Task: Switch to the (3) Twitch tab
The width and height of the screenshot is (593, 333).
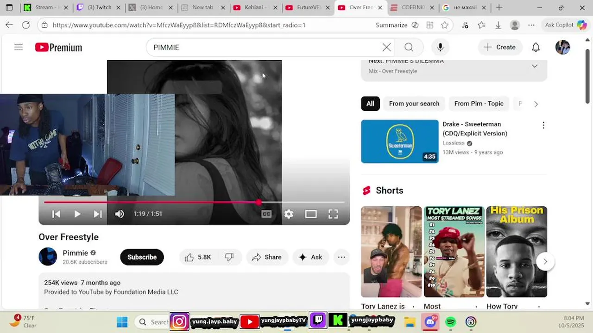Action: [x=98, y=7]
